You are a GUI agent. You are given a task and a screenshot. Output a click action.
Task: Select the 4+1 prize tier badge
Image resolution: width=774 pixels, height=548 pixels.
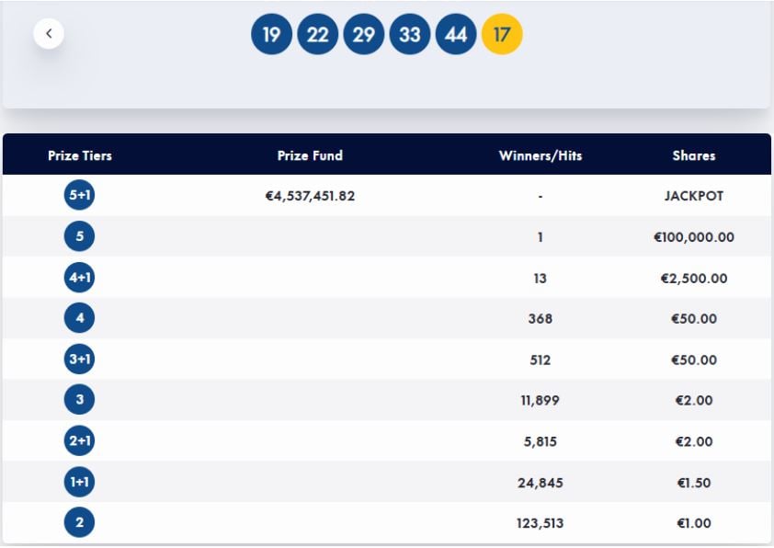coord(79,278)
